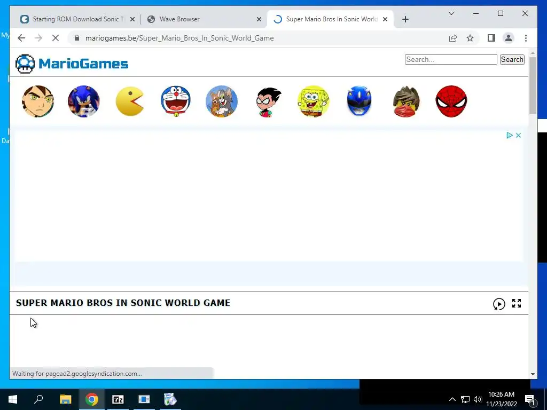Screen dimensions: 547x410
Task: Switch the game to fullscreen mode
Action: pyautogui.click(x=517, y=303)
